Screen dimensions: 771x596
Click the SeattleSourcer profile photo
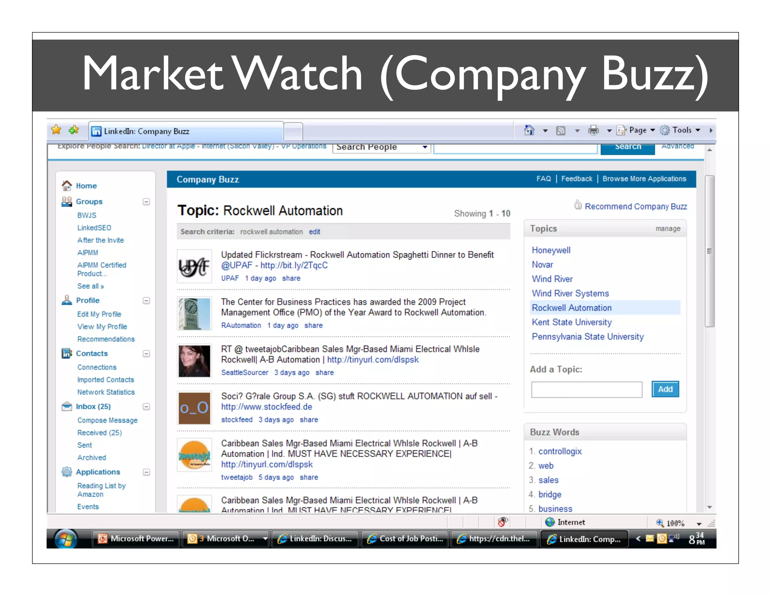pos(194,361)
